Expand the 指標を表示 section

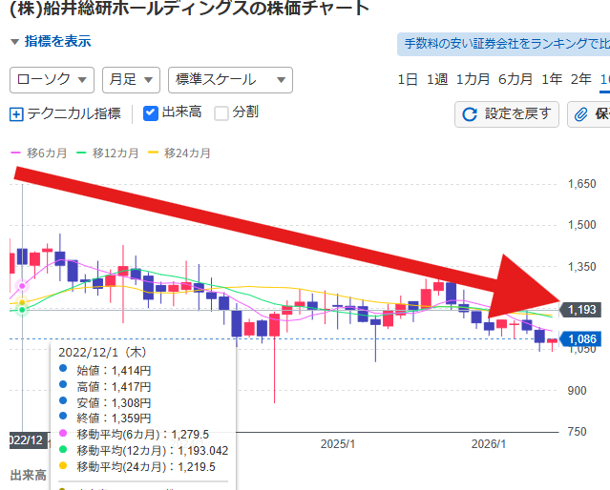(51, 41)
